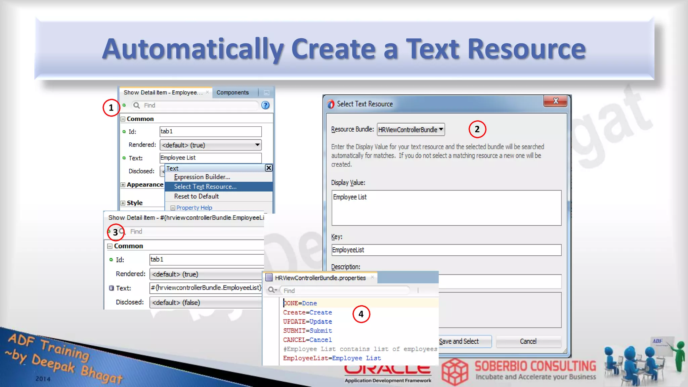Close the Show Detail Item tab with its x

point(207,92)
